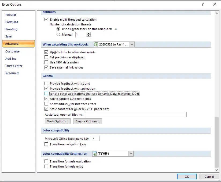Click the Help question mark icon
The width and height of the screenshot is (221, 182).
pyautogui.click(x=203, y=4)
